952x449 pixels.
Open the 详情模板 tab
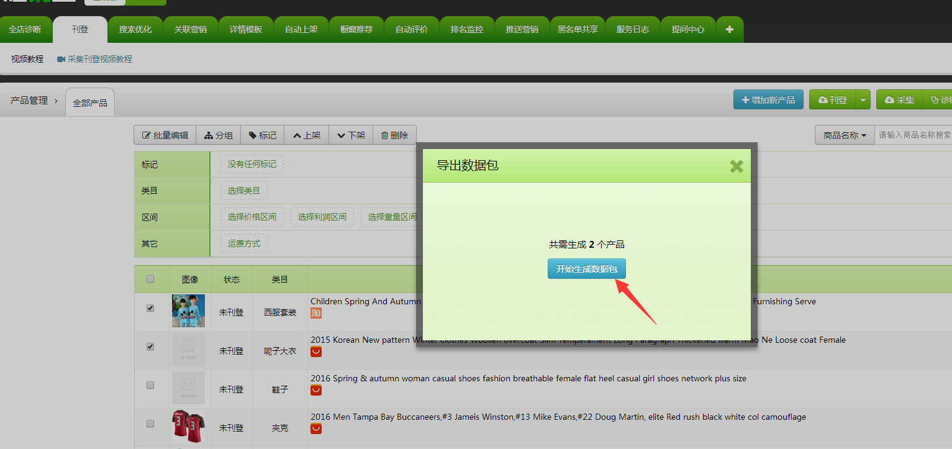246,29
